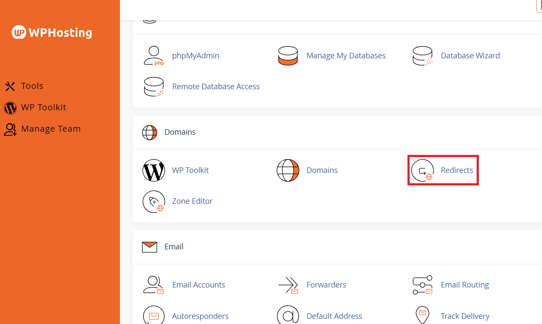This screenshot has width=542, height=324.
Task: Open the Domains globe icon
Action: tap(288, 170)
